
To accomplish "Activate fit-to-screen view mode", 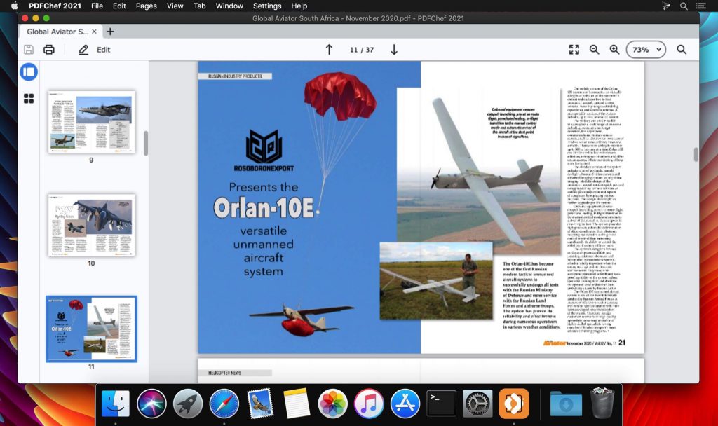I will (574, 50).
